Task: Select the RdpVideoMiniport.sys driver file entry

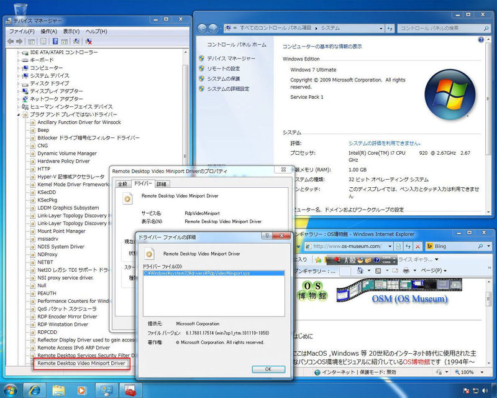Action: pyautogui.click(x=214, y=273)
